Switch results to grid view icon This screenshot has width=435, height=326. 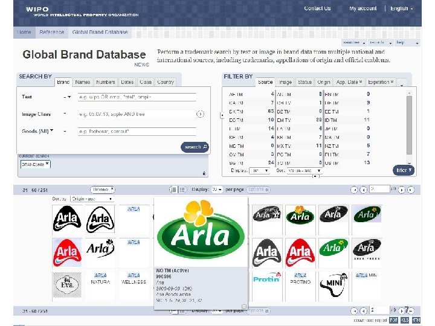[182, 190]
